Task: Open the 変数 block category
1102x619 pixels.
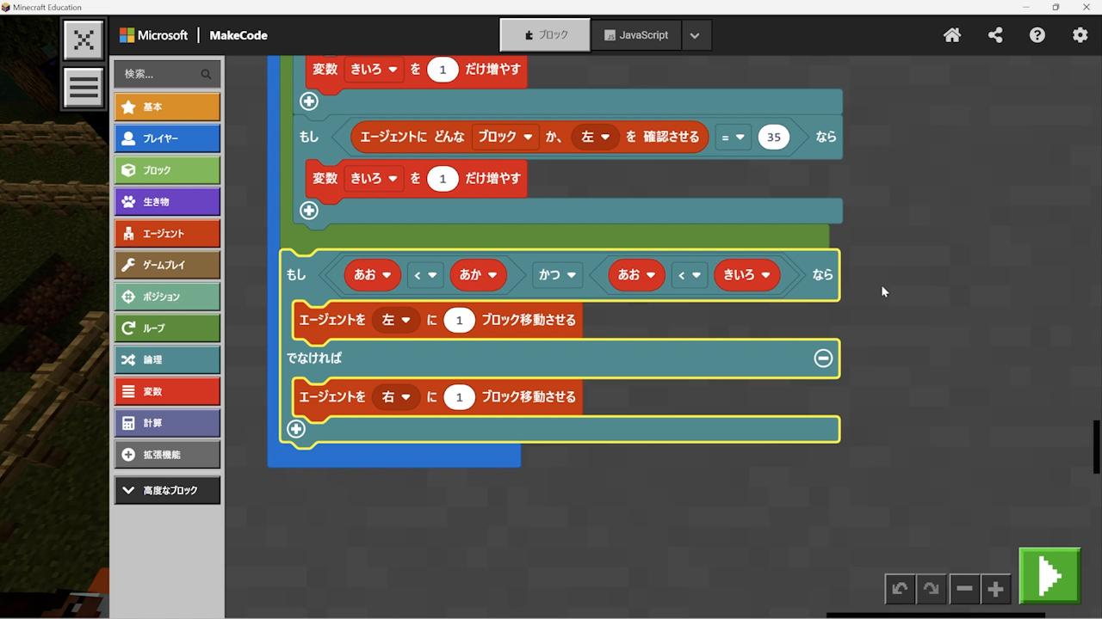Action: 167,391
